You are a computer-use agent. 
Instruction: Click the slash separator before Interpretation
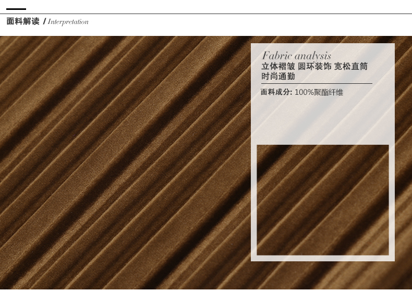(44, 21)
